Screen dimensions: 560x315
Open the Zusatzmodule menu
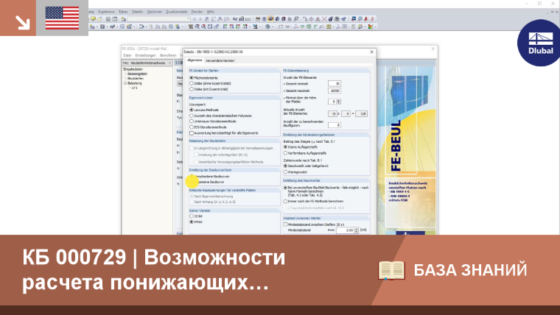click(x=176, y=12)
